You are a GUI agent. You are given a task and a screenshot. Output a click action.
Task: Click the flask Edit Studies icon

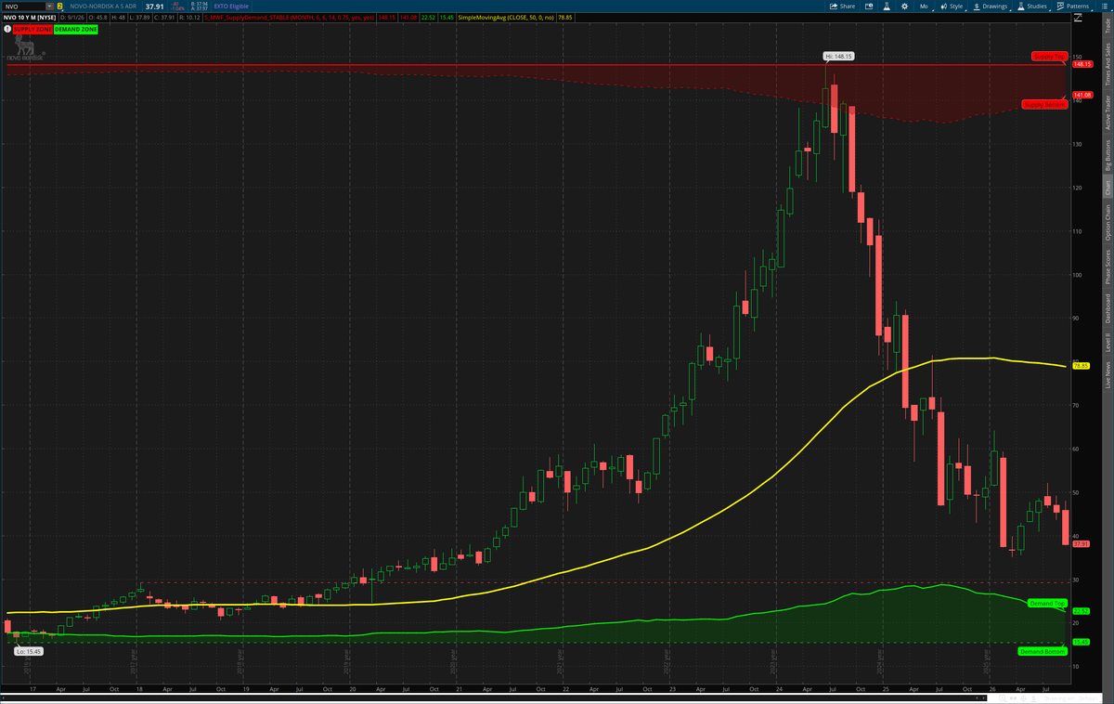pyautogui.click(x=886, y=6)
